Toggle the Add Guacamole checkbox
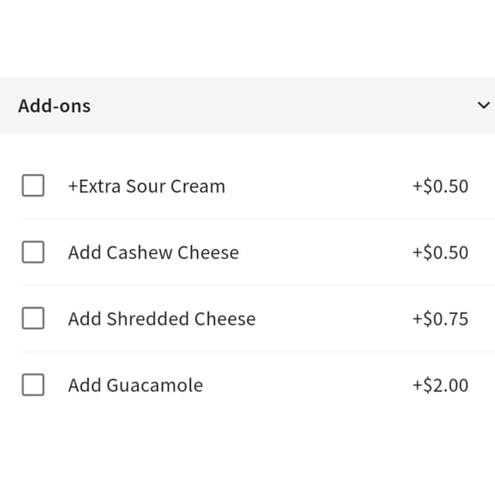 [x=33, y=385]
